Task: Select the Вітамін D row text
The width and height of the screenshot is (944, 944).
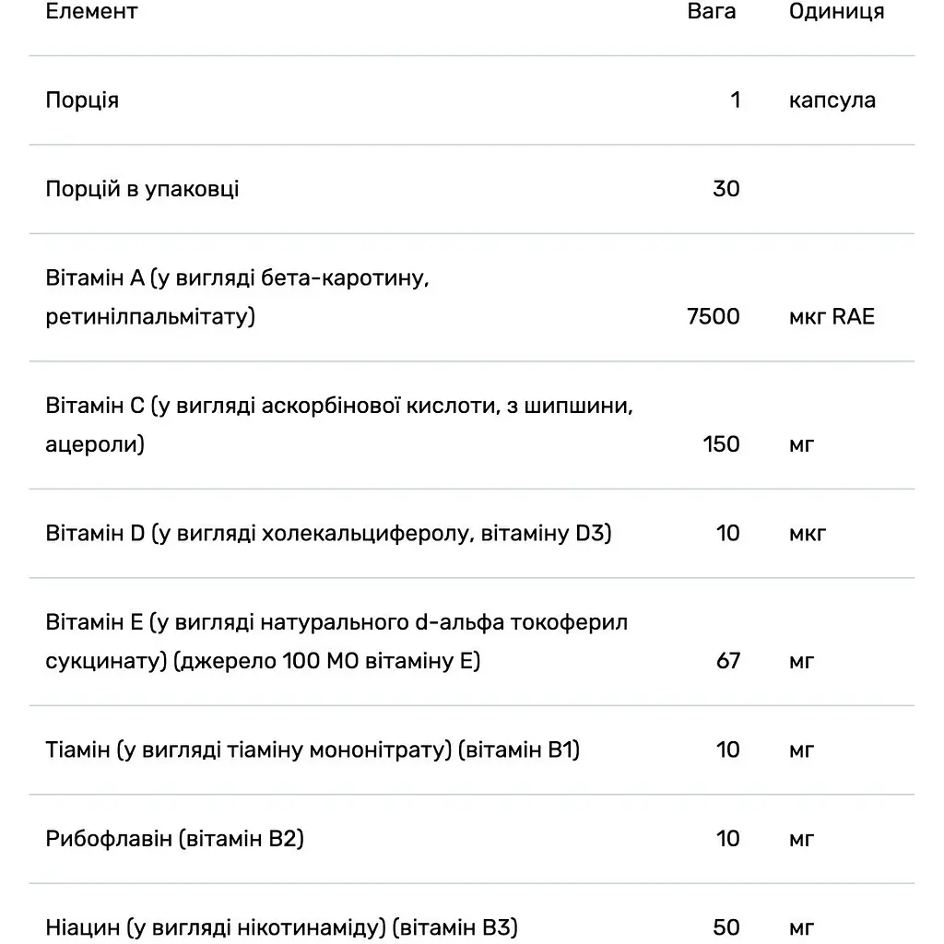Action: pyautogui.click(x=328, y=534)
